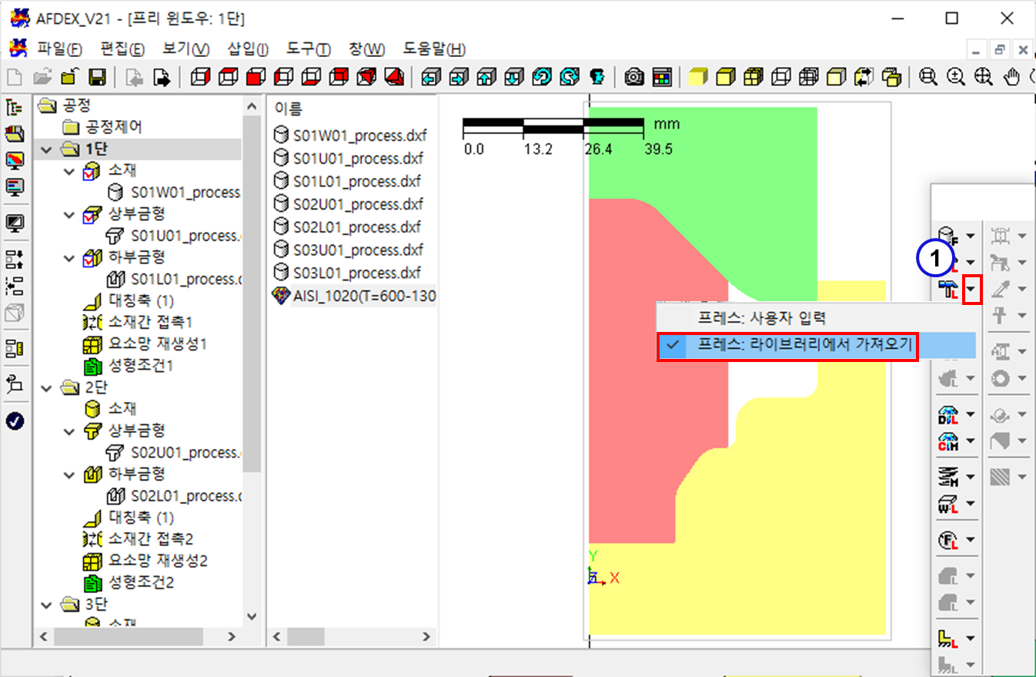Collapse the 1단 tree node
1036x677 pixels.
pyautogui.click(x=48, y=149)
